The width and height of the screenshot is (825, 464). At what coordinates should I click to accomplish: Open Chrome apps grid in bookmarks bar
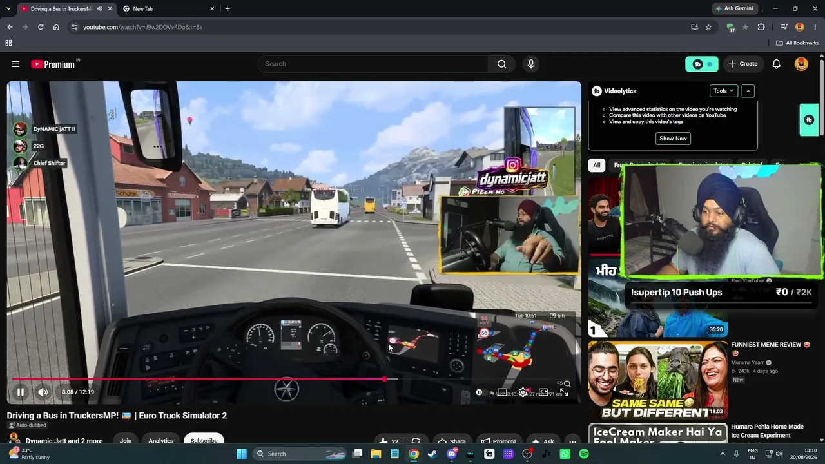point(8,43)
